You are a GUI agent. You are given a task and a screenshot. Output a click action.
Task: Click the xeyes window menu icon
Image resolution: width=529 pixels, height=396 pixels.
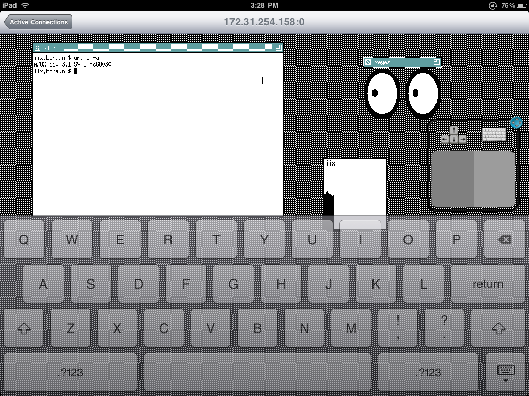click(x=368, y=62)
